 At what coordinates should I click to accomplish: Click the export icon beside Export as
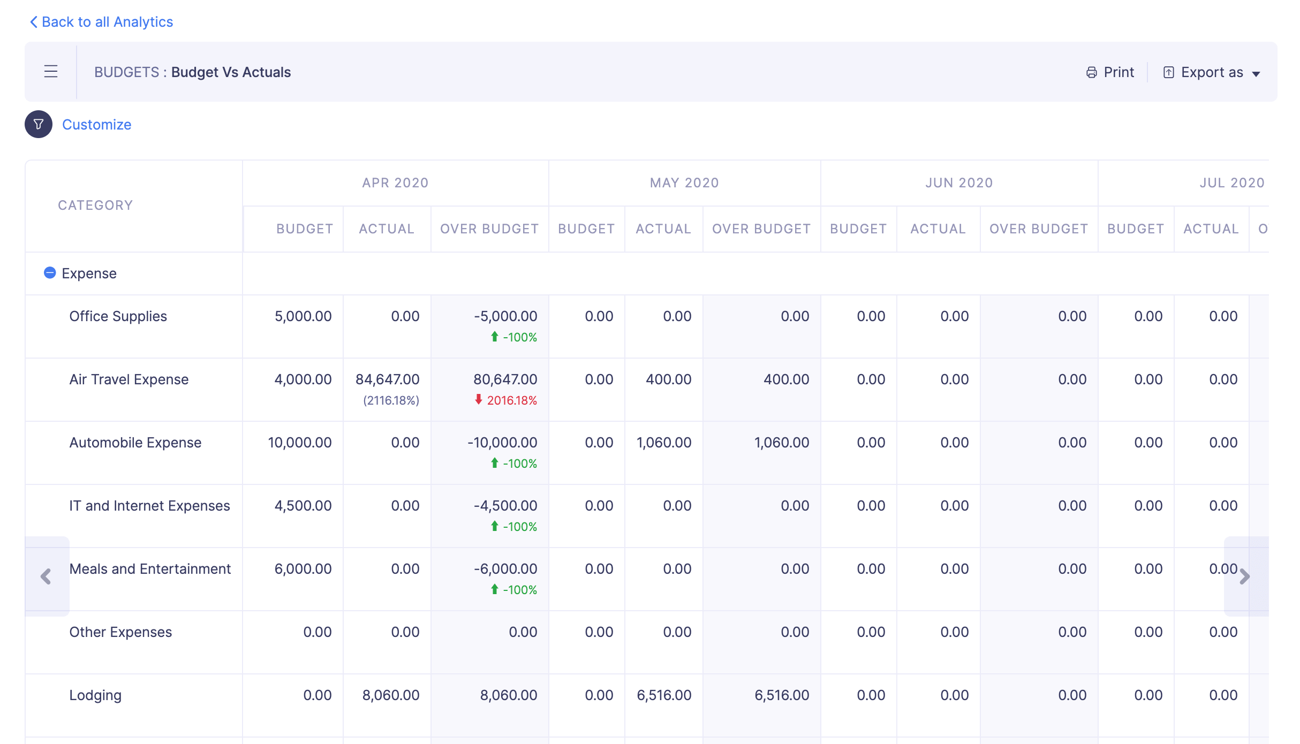point(1168,72)
